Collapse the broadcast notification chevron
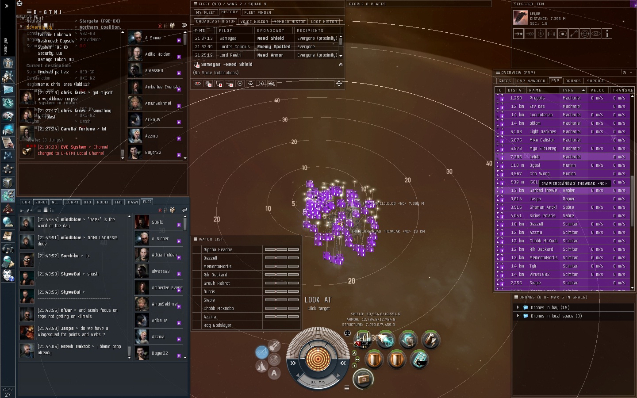This screenshot has height=398, width=637. coord(341,64)
